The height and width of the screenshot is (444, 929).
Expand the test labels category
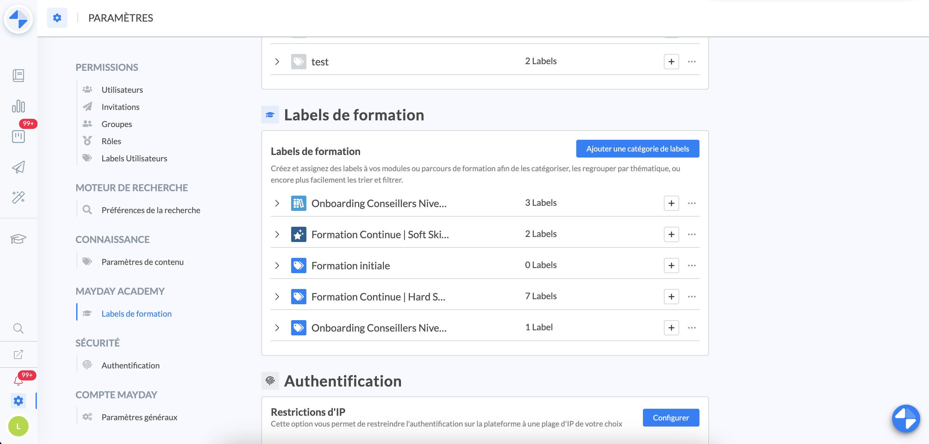[x=277, y=62]
